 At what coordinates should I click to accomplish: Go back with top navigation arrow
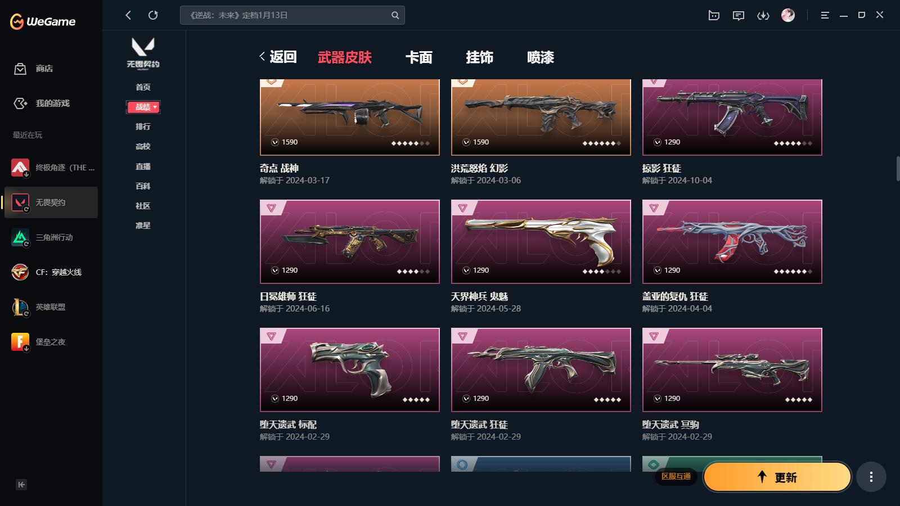128,15
